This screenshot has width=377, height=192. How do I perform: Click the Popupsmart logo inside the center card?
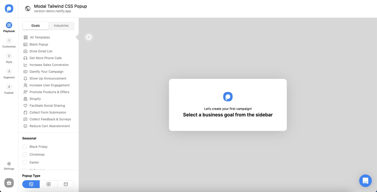228,97
